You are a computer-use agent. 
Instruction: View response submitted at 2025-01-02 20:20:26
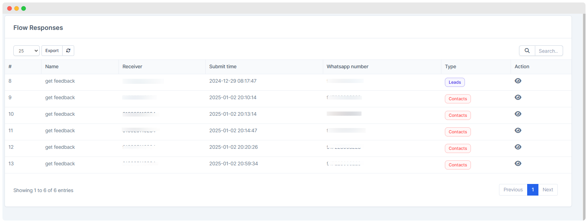pyautogui.click(x=518, y=147)
